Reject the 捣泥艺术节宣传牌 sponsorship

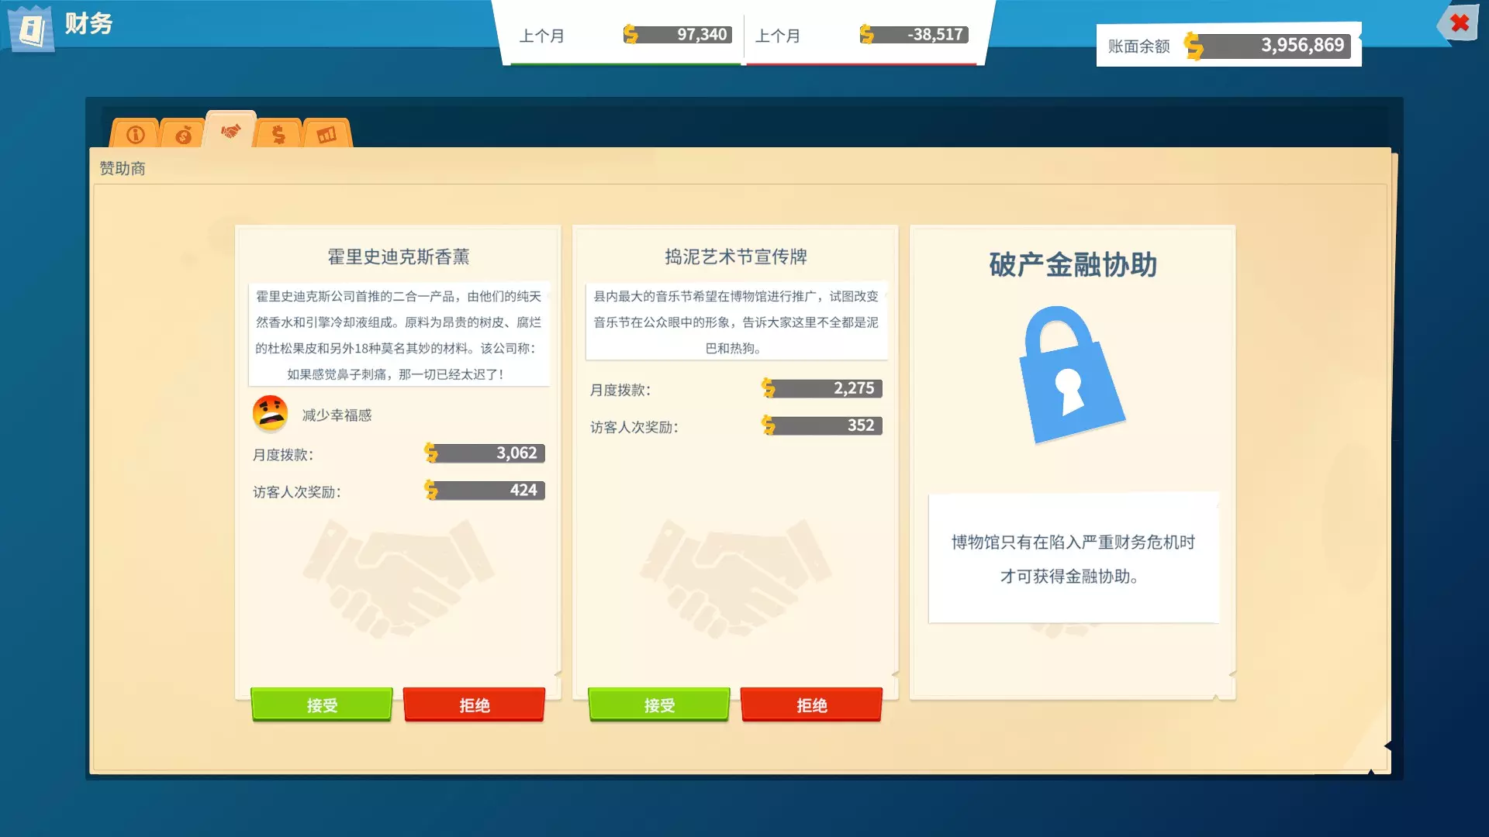[x=811, y=704]
